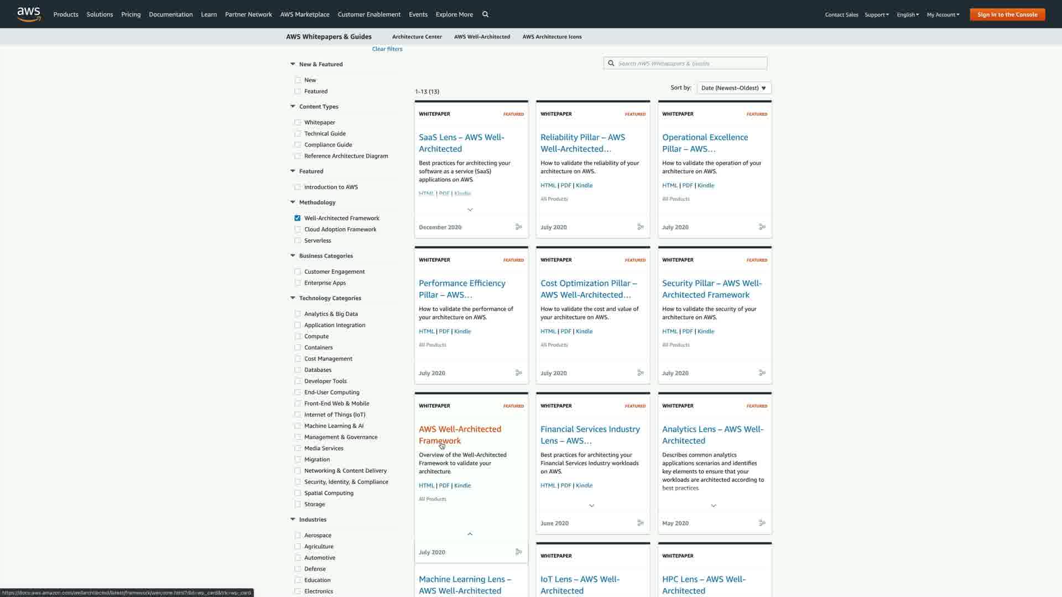1062x597 pixels.
Task: Click the AWS logo home icon
Action: pos(29,14)
